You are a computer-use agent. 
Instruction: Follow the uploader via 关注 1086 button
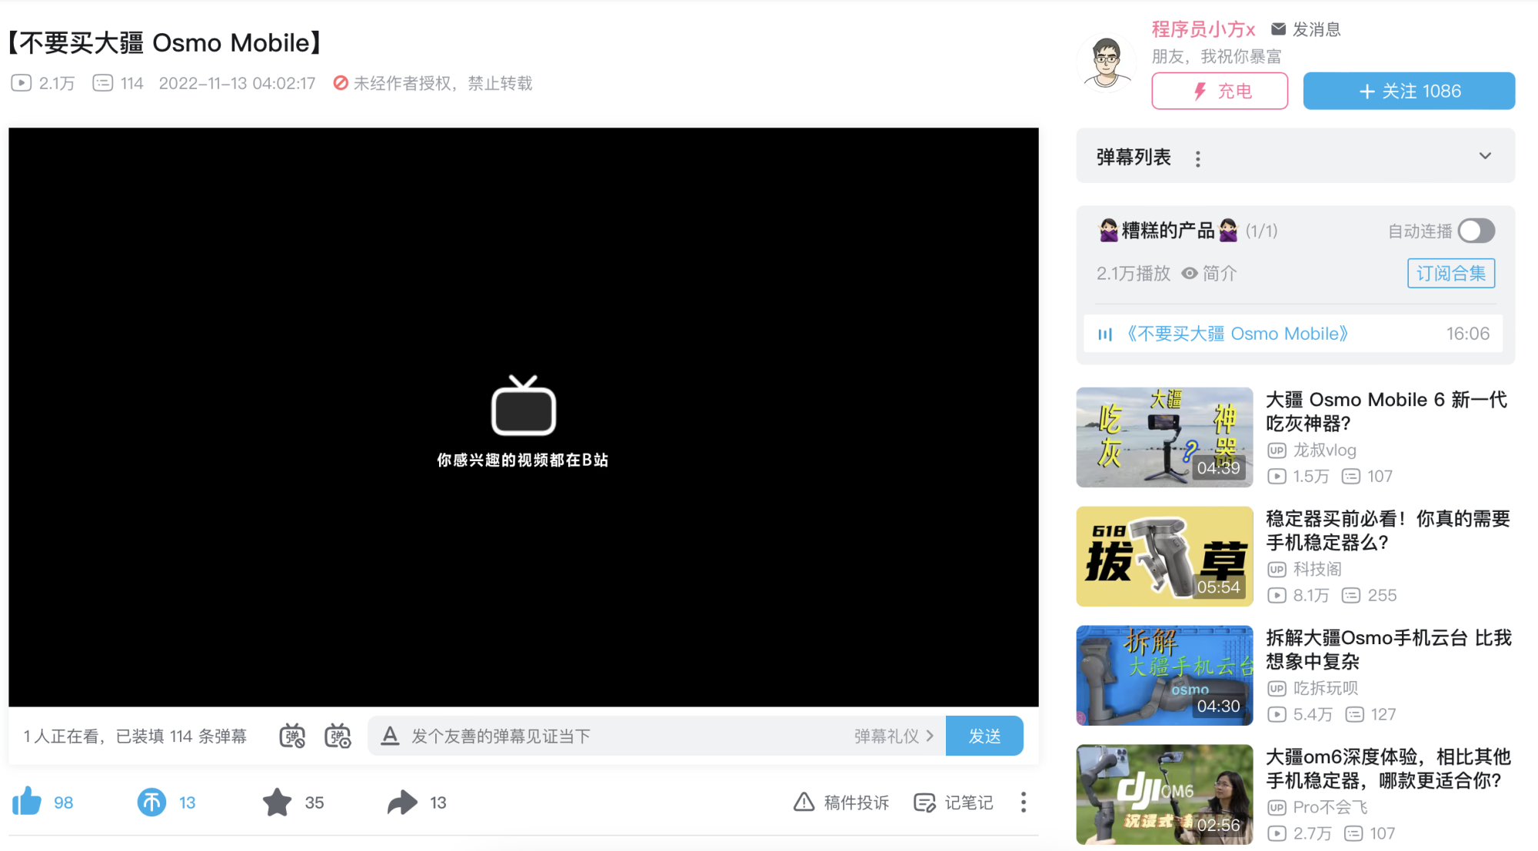click(x=1408, y=90)
